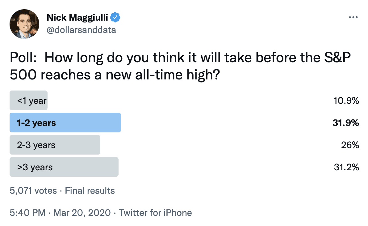Viewport: 368px width, 226px height.
Task: Click the 26% result value
Action: click(x=350, y=145)
